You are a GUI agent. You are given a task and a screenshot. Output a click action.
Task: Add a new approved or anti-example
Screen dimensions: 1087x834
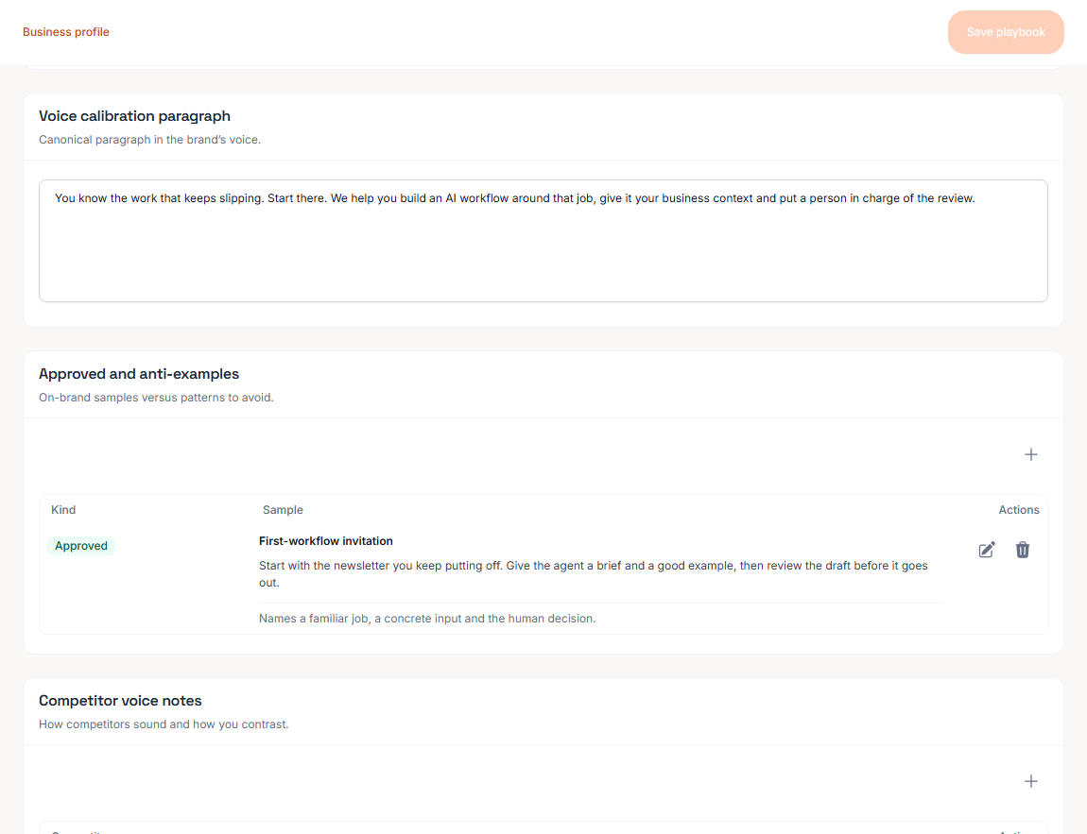[x=1030, y=454]
